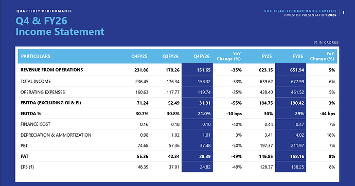Select DEPRECIATION & AMMORTIZATION row label
Image resolution: width=355 pixels, height=186 pixels.
[x=56, y=135]
